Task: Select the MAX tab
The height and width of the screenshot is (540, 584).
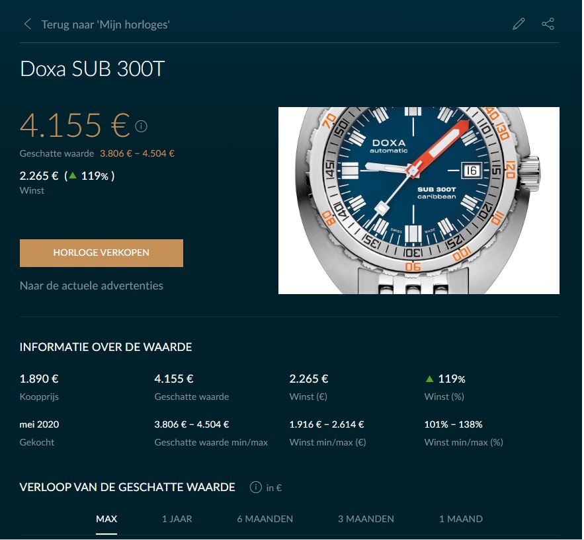Action: [x=106, y=519]
